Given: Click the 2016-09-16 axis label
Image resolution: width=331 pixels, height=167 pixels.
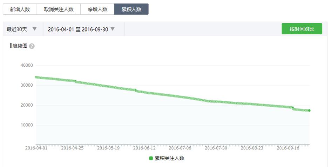Looking at the screenshot, I should coord(288,148).
